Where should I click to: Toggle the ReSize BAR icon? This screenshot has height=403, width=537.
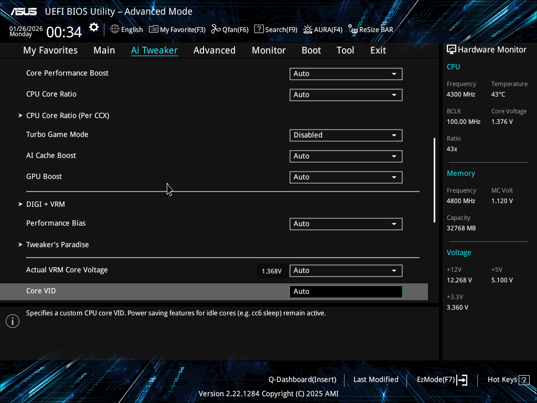coord(353,29)
